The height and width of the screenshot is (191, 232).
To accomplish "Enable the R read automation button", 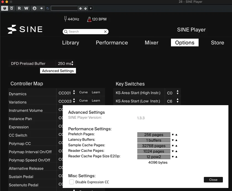I will pyautogui.click(x=19, y=8).
